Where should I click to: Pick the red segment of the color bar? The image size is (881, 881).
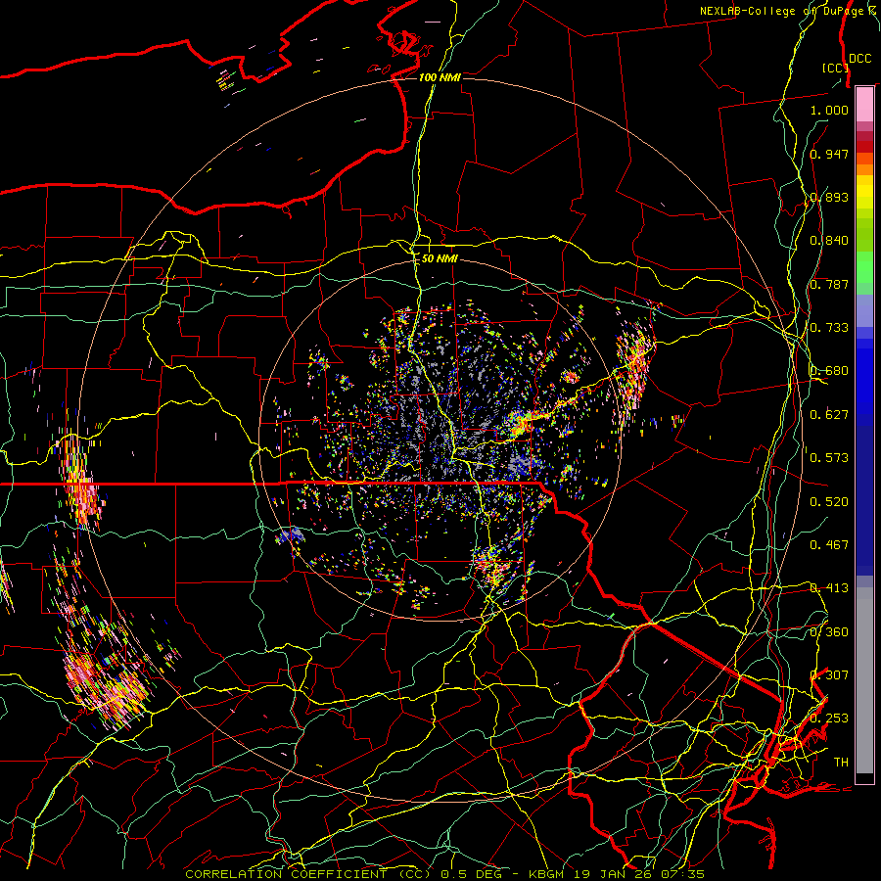[x=864, y=147]
